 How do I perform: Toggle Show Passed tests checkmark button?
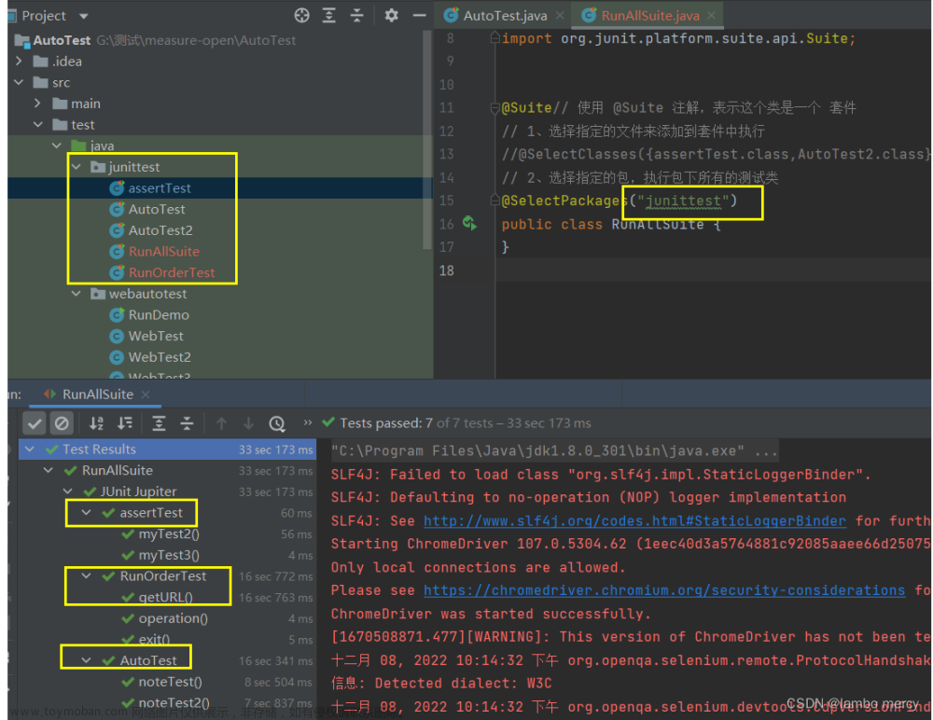[x=35, y=423]
